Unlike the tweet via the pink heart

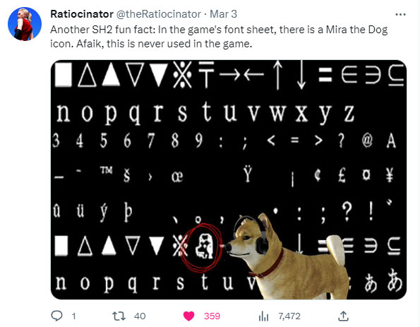[188, 316]
